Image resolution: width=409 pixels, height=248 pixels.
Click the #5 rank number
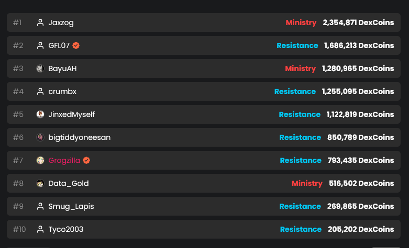(x=18, y=114)
